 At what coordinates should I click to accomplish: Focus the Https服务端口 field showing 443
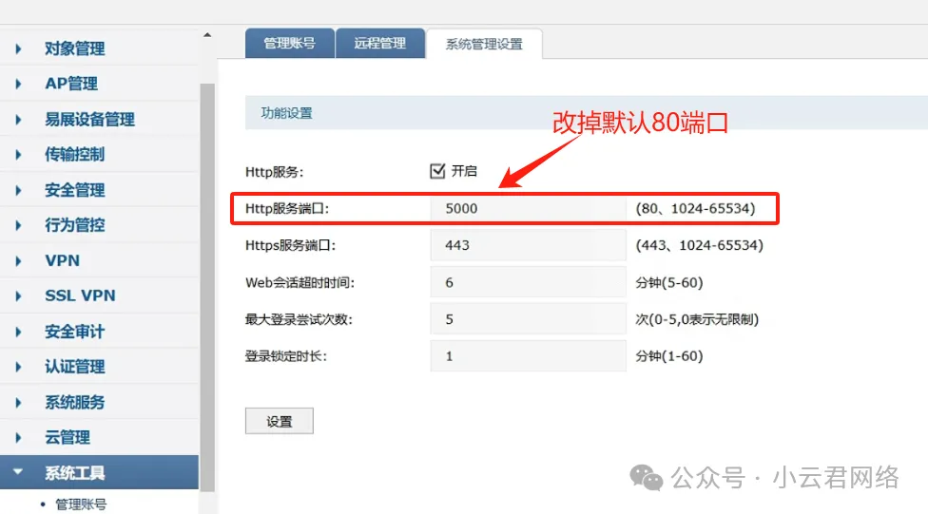click(x=528, y=245)
